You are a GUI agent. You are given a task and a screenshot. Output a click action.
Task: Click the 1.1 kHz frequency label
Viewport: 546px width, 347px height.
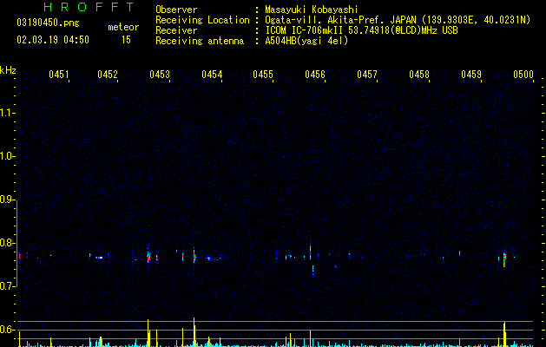(x=8, y=113)
